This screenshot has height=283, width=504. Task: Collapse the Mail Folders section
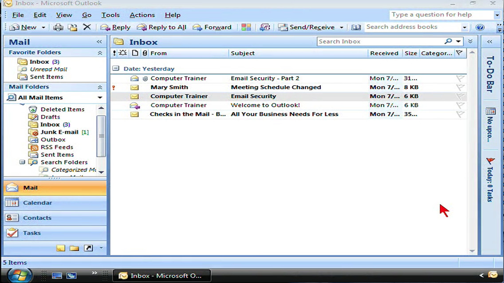tap(100, 87)
